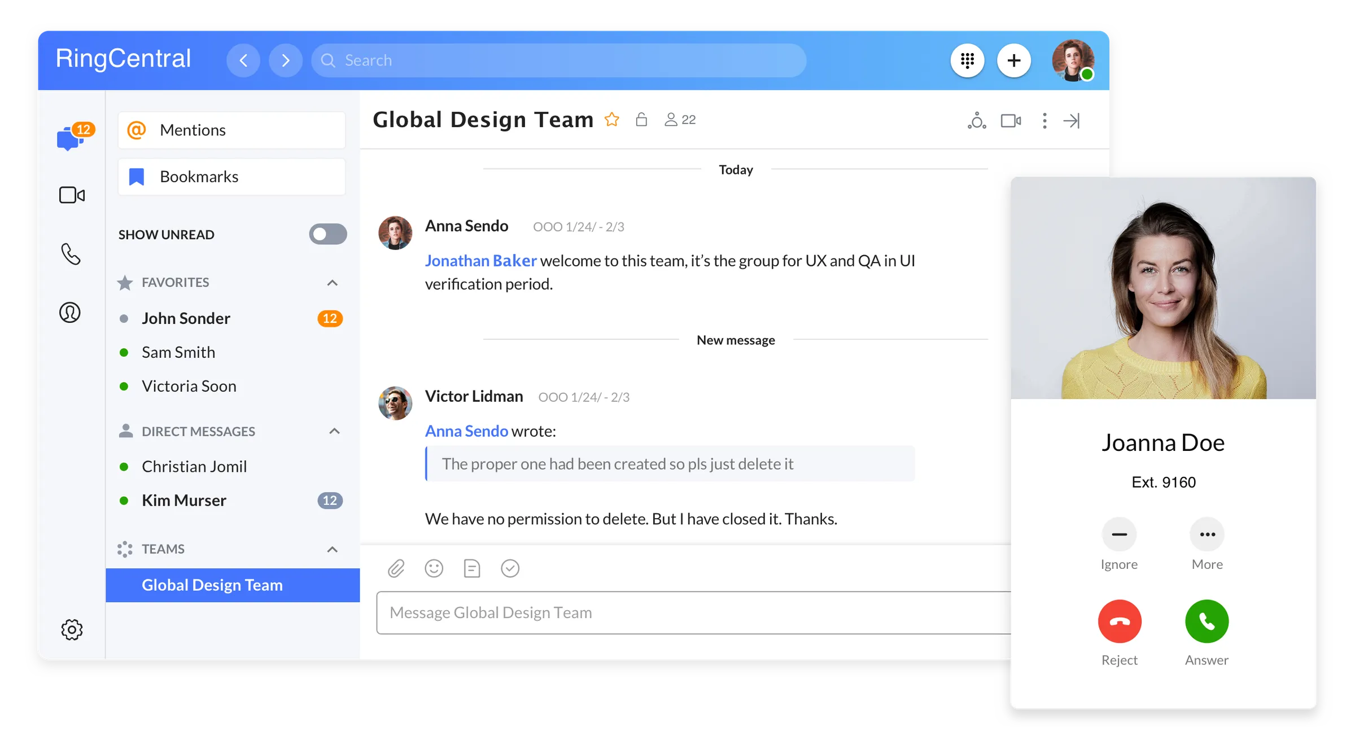The height and width of the screenshot is (741, 1355).
Task: Answer the incoming call from Joanna Doe
Action: 1207,621
